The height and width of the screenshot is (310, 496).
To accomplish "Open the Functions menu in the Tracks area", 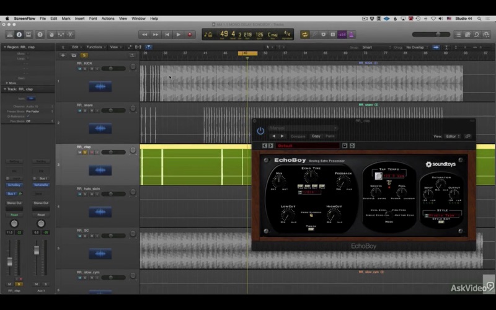I will 96,47.
